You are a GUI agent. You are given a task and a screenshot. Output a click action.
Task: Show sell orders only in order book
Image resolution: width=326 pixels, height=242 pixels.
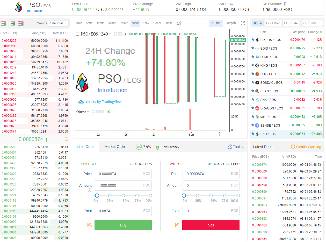click(21, 23)
